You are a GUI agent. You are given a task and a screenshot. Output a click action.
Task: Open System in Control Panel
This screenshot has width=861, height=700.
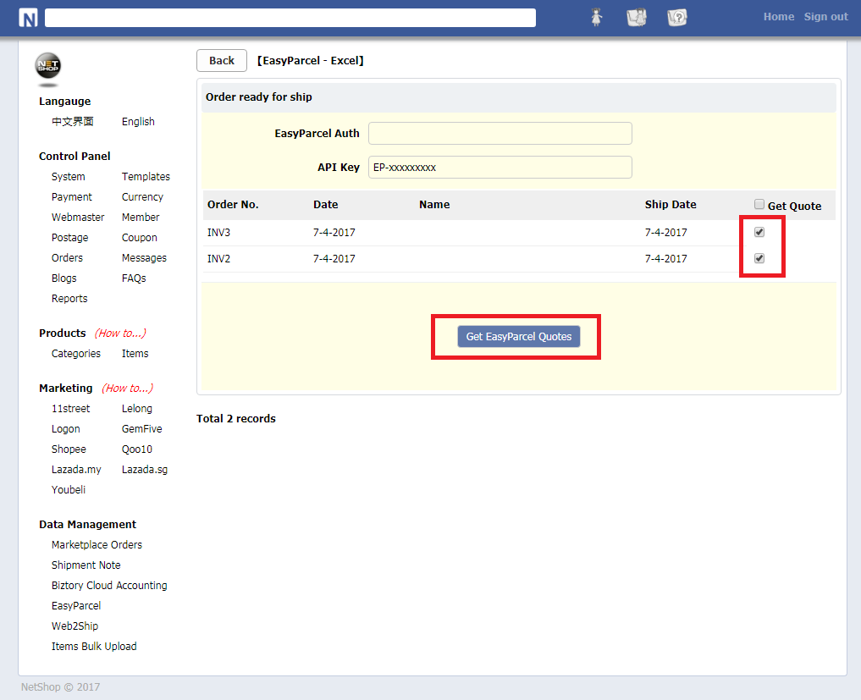tap(68, 176)
